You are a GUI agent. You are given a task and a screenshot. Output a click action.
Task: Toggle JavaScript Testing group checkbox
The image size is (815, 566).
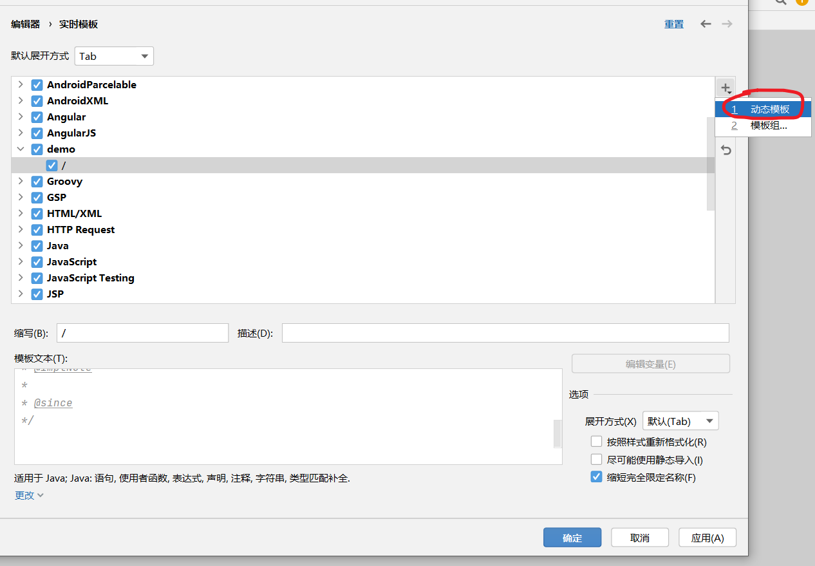point(37,278)
